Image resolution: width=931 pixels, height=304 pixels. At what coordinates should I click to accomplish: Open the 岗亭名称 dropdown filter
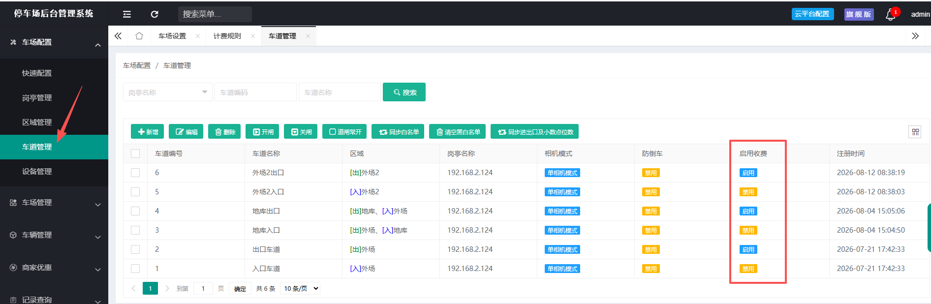pyautogui.click(x=167, y=92)
